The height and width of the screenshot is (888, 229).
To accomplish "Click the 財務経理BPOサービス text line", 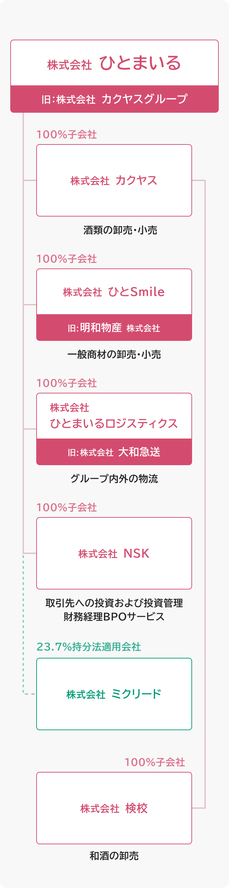I will click(114, 616).
